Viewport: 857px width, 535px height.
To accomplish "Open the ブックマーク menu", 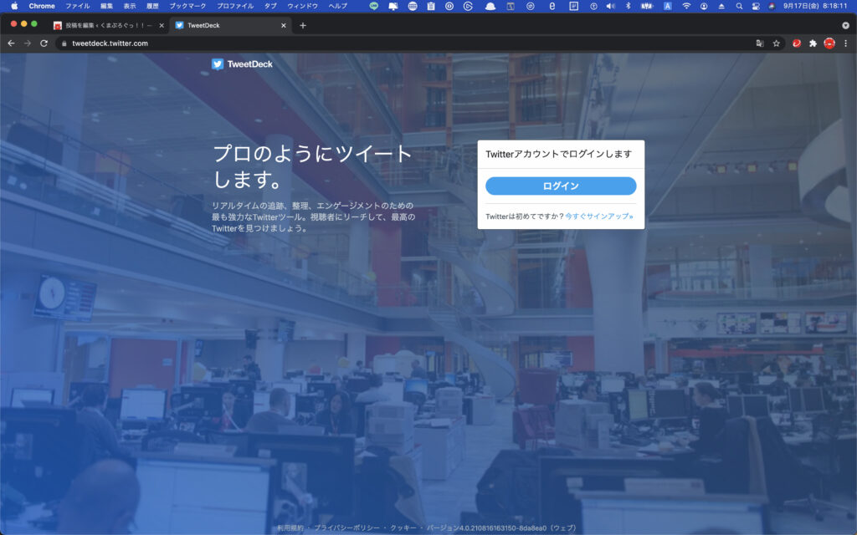I will coord(187,6).
